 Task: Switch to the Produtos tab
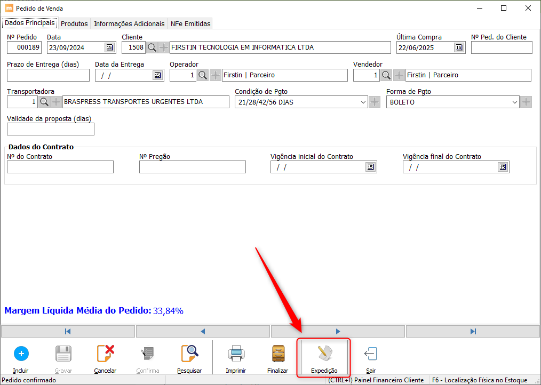coord(74,23)
